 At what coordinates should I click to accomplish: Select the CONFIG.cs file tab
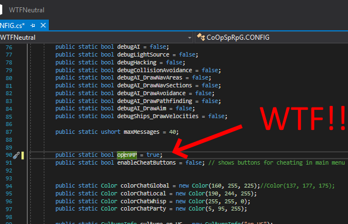(12, 25)
